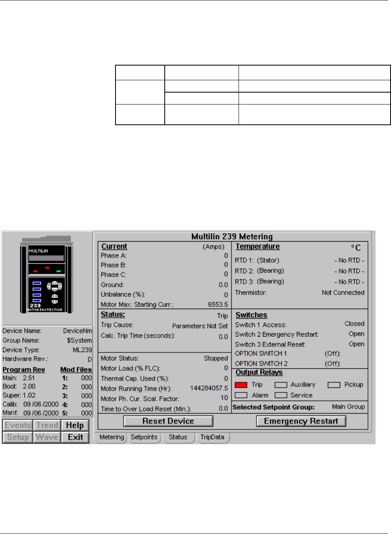
Task: Click the ML239 device type value
Action: (82, 350)
